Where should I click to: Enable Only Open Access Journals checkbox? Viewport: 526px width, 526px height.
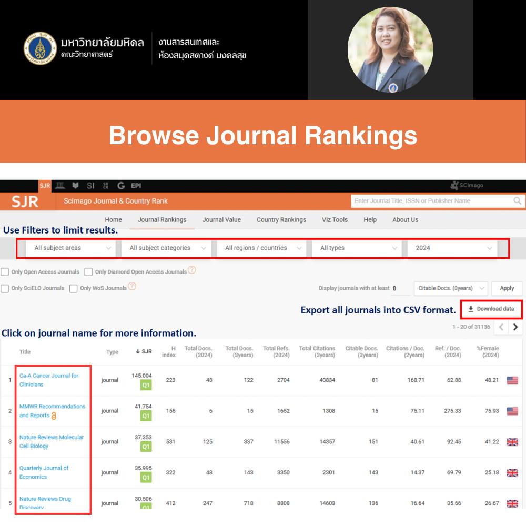(x=5, y=272)
